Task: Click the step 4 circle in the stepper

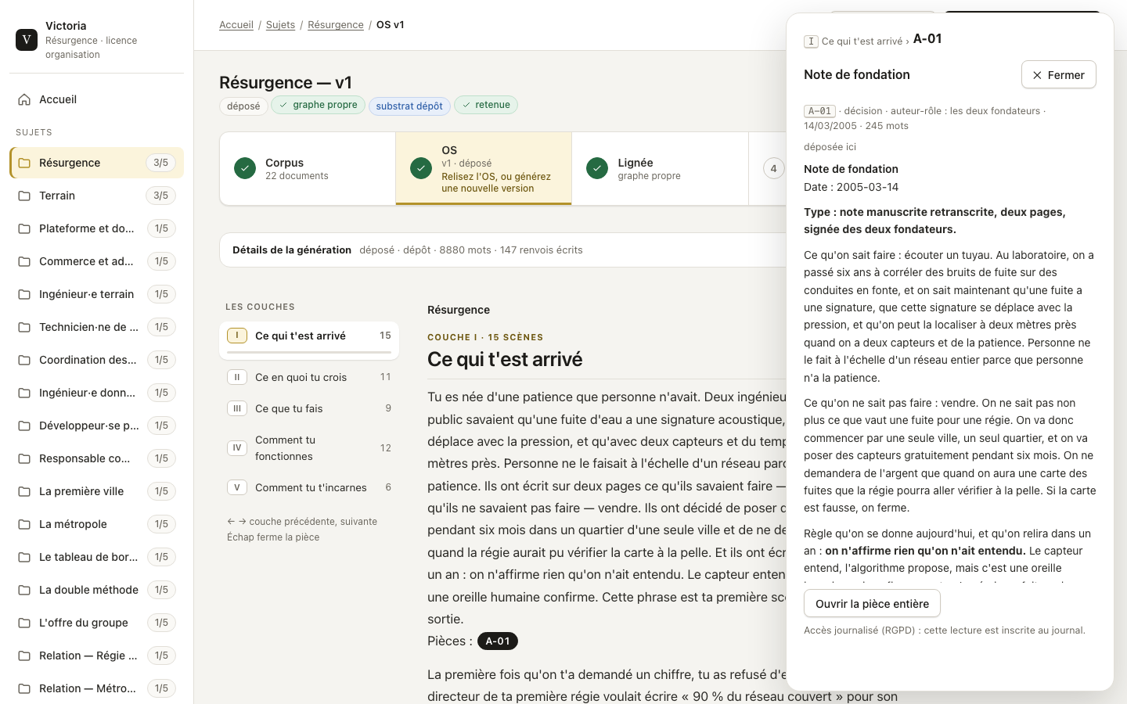Action: pyautogui.click(x=773, y=168)
